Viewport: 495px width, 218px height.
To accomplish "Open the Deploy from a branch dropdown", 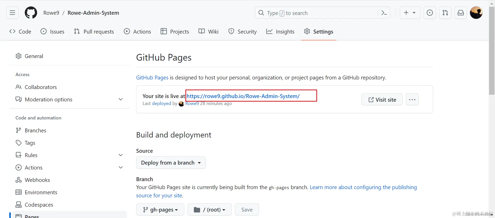I will pos(171,163).
